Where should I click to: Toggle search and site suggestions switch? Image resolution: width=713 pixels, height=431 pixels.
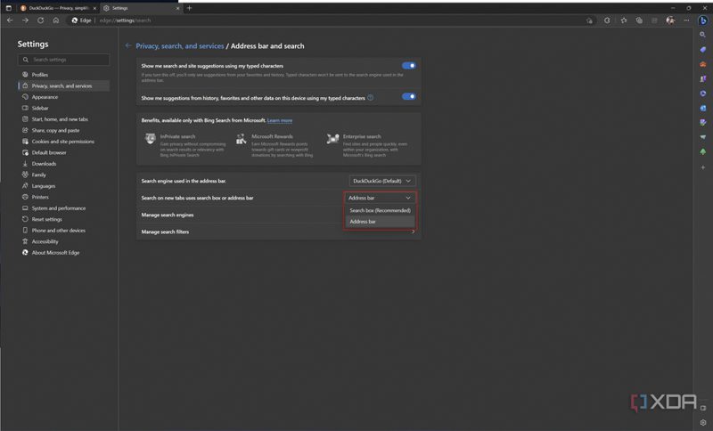[x=409, y=65]
